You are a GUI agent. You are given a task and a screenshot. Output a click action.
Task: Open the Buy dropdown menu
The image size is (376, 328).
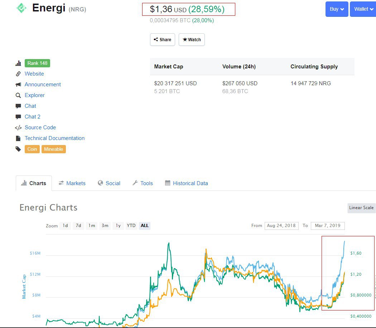tap(337, 9)
